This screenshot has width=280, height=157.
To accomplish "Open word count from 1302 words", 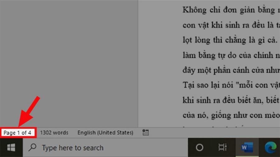I will (x=54, y=133).
